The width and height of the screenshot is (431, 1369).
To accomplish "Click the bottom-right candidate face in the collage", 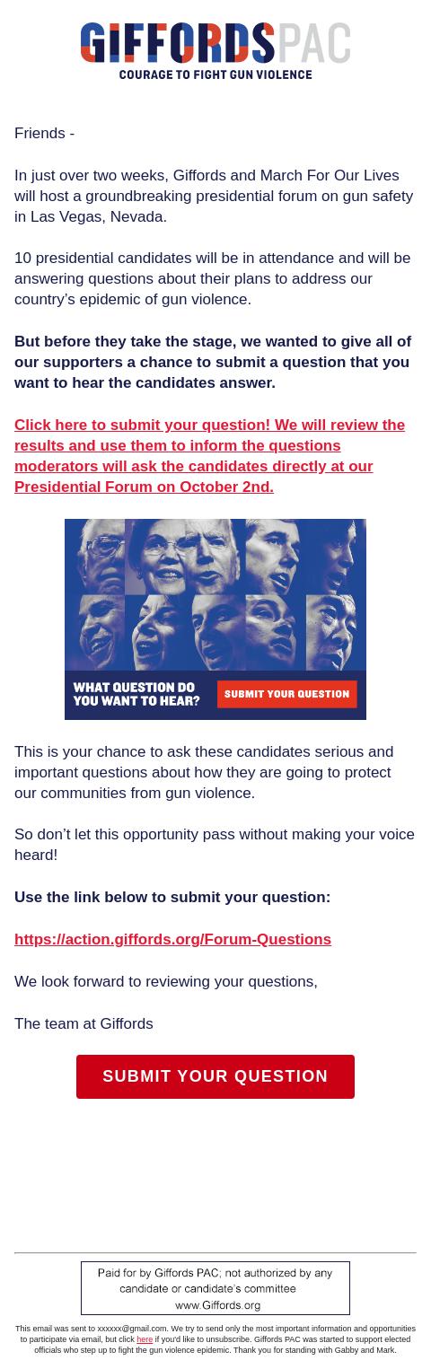I will pos(336,632).
